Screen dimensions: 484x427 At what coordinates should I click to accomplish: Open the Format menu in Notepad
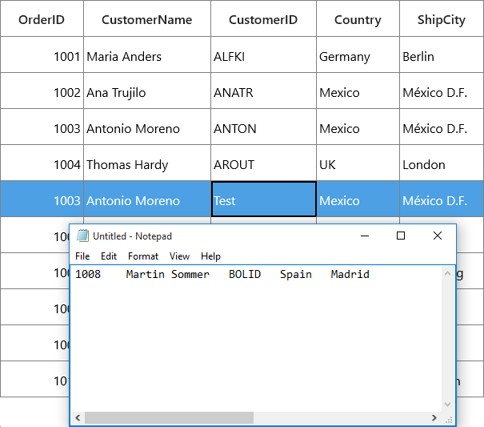[x=143, y=256]
